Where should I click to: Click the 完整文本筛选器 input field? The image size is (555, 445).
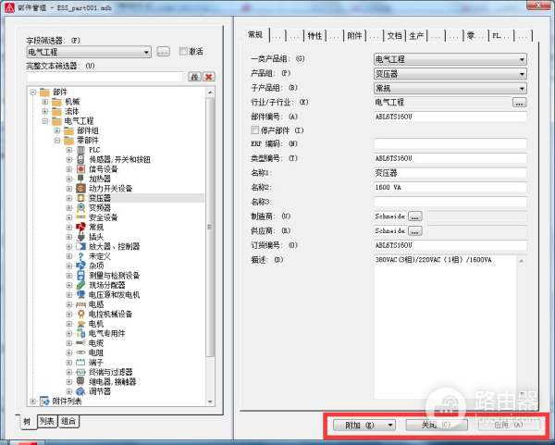105,77
